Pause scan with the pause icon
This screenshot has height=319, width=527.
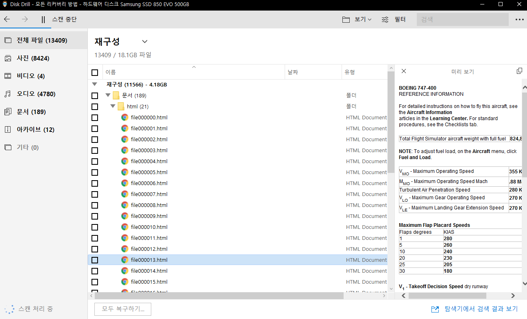tap(43, 19)
